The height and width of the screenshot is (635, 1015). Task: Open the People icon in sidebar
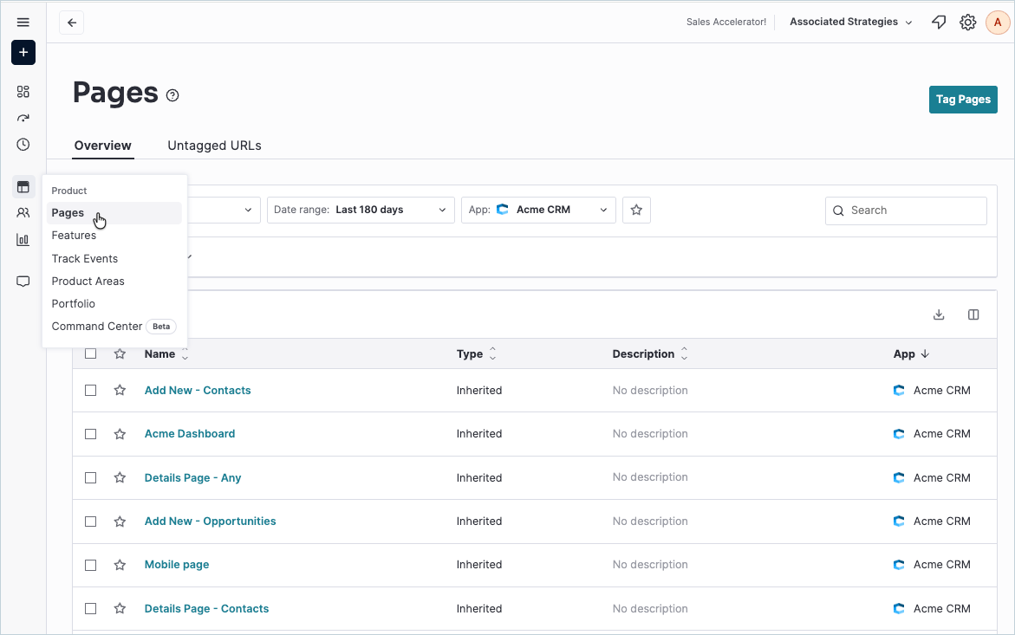click(x=23, y=213)
